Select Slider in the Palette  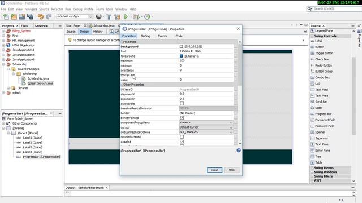coord(318,108)
